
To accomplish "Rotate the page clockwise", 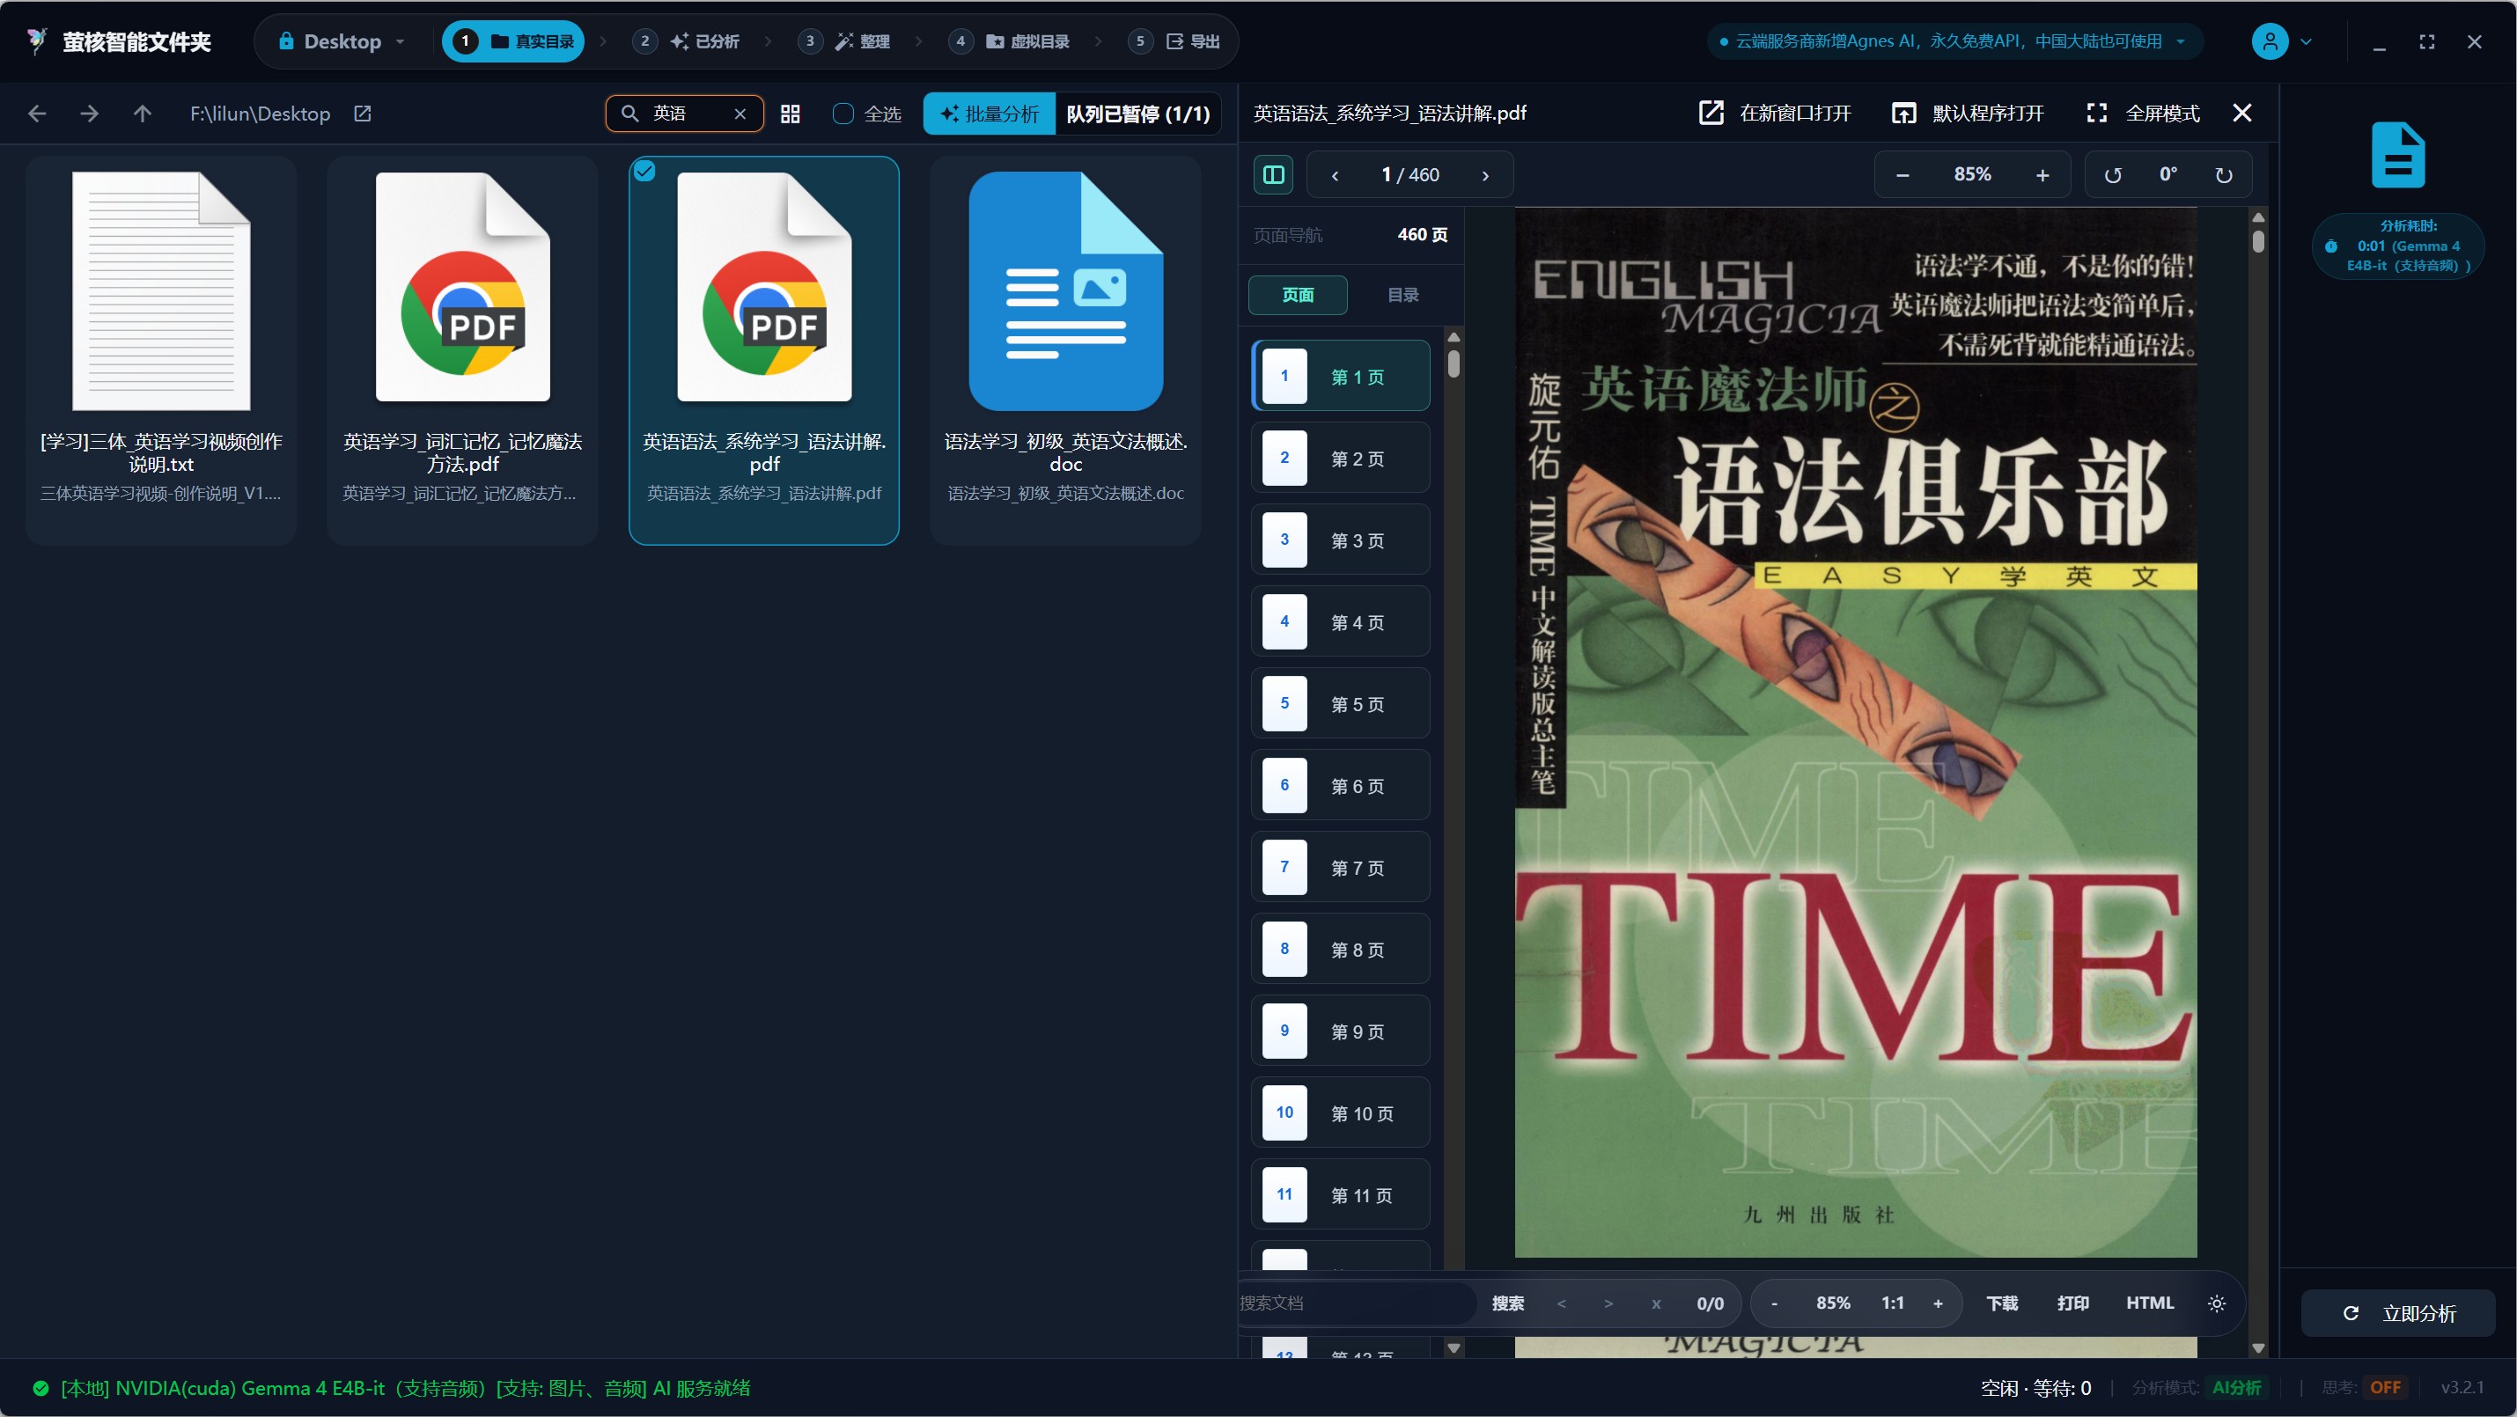I will point(2223,175).
